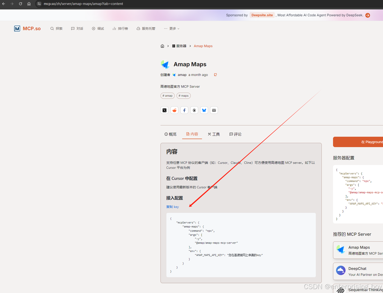Click the 接入配置 heading
Image resolution: width=383 pixels, height=293 pixels.
(175, 198)
